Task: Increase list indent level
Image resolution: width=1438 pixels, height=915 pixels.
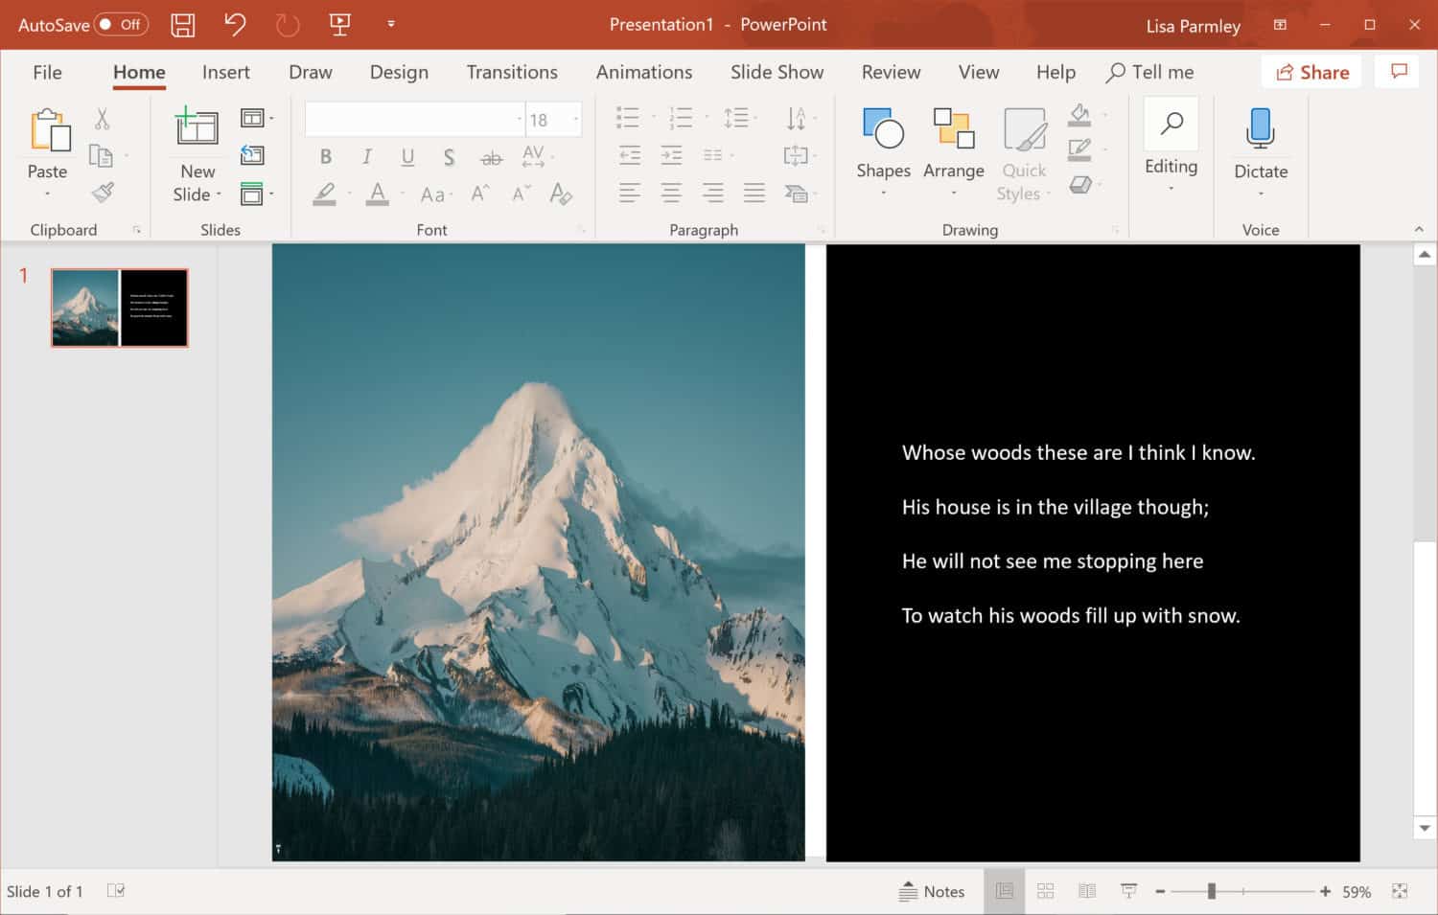Action: 671,155
